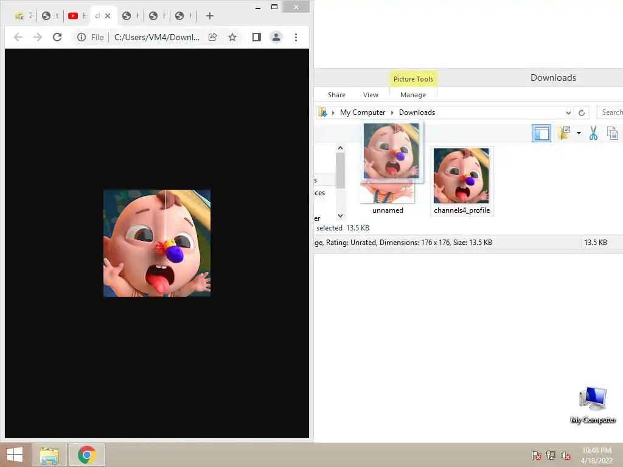Open the Windows Start button
This screenshot has width=623, height=467.
point(15,455)
